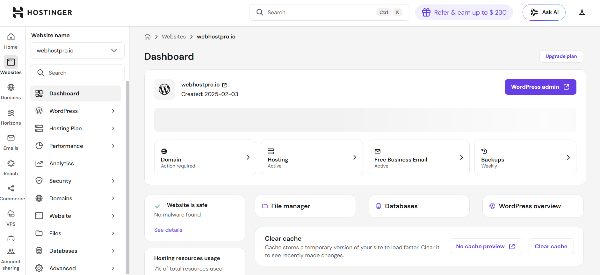Viewport: 600px width, 275px height.
Task: Click Refer & earn up to $230
Action: click(x=464, y=12)
